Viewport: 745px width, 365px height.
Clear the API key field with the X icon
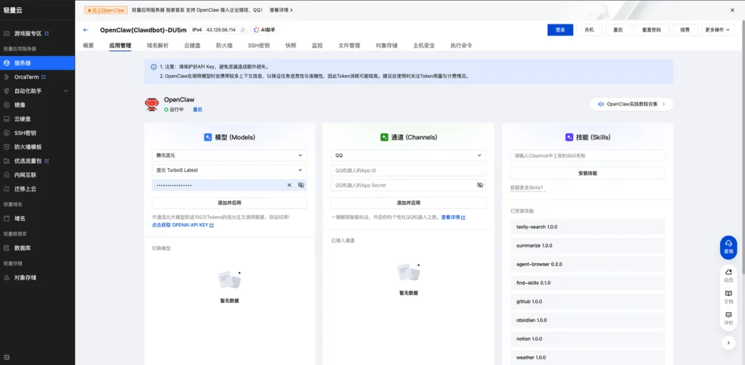pos(289,185)
